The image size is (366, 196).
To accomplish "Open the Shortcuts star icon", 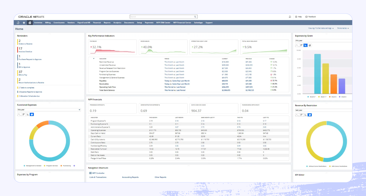I will pos(24,23).
